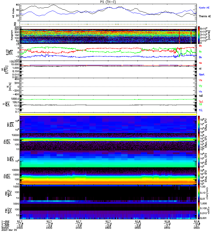The image size is (219, 234).
Task: Click the FBK magnetic field spectrogram panel
Action: (108, 210)
